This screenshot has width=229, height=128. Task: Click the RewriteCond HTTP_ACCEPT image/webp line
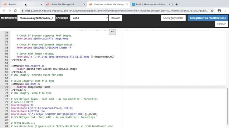43,39
